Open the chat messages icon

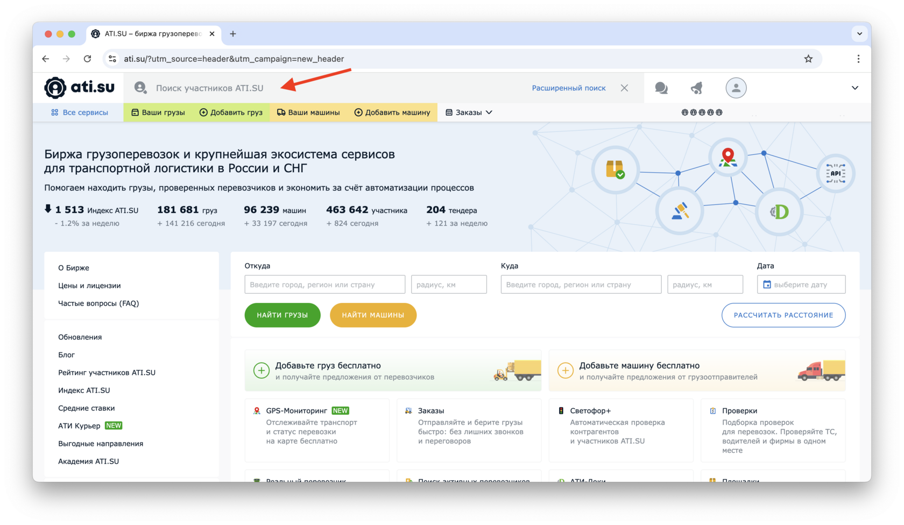(661, 88)
